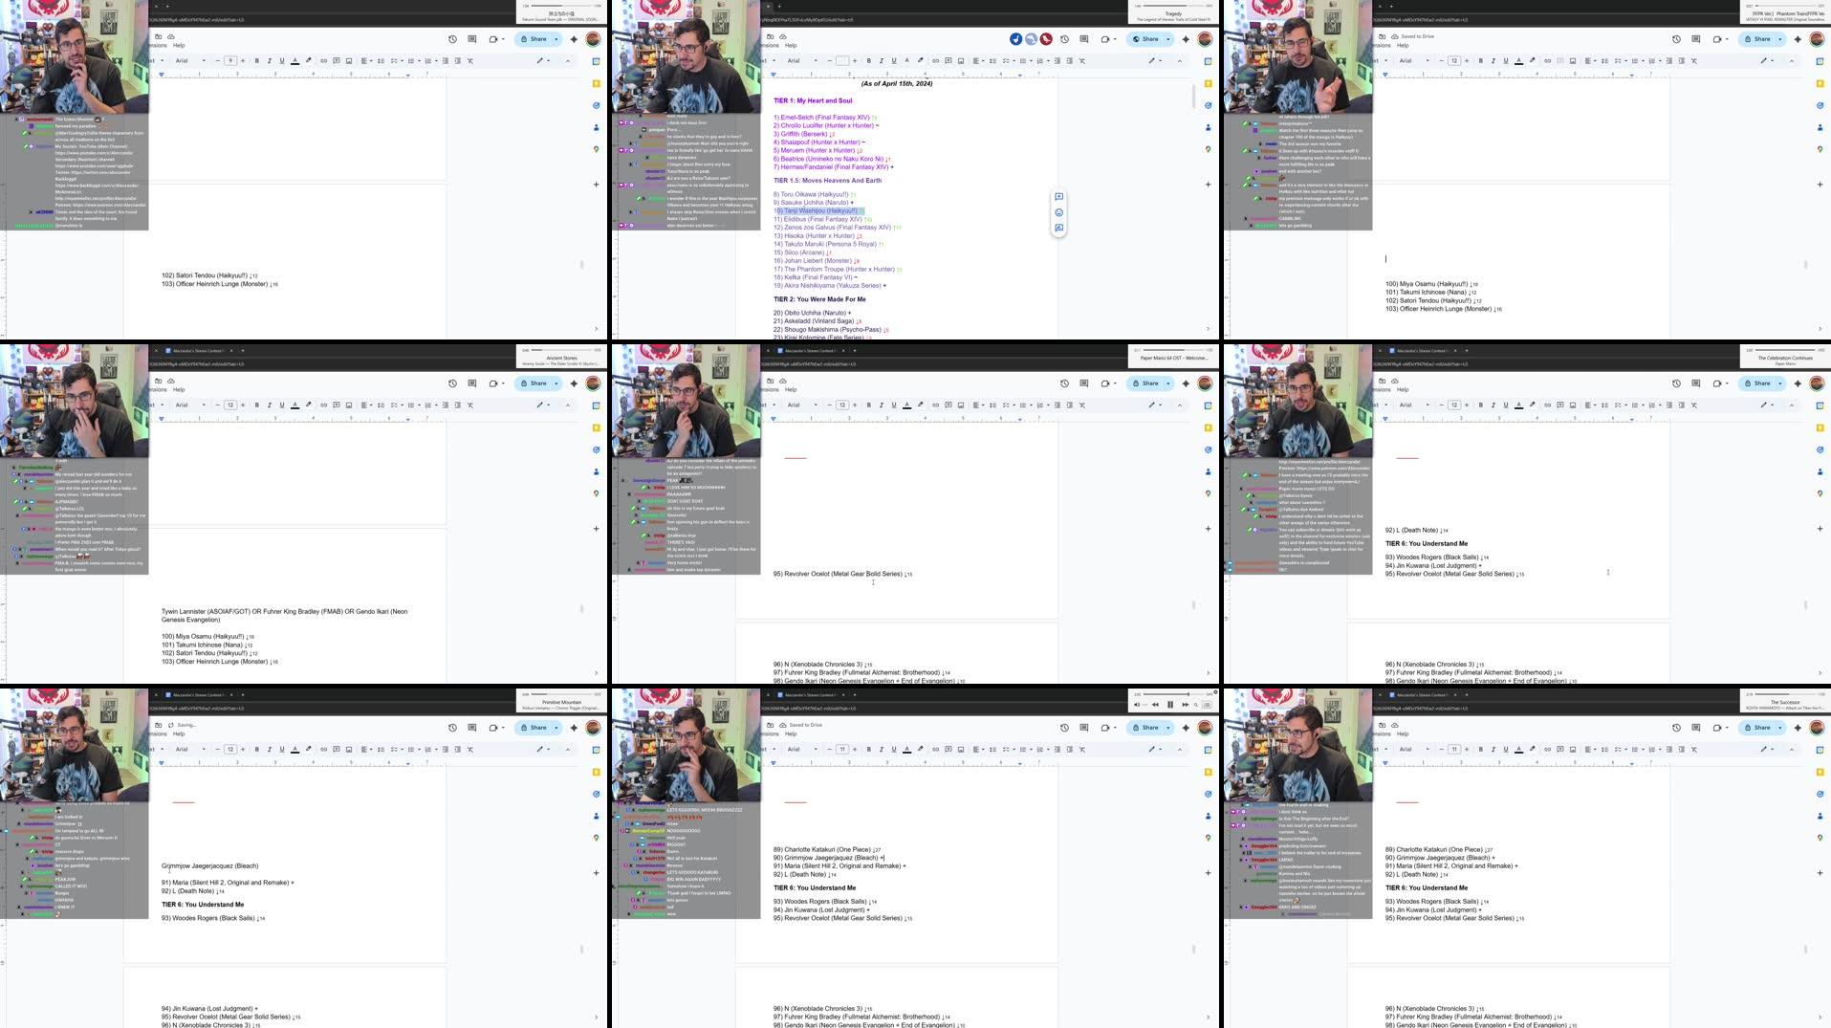Select the browser tab in Paper Mario frame
This screenshot has width=1831, height=1028.
click(812, 351)
